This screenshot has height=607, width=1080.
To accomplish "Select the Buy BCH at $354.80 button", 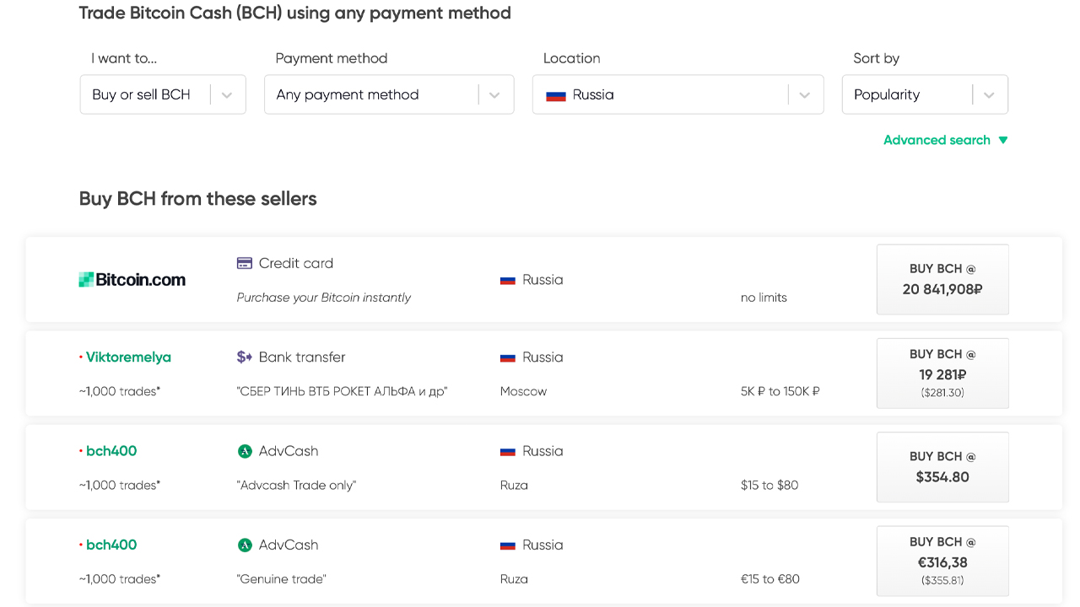I will pos(942,467).
